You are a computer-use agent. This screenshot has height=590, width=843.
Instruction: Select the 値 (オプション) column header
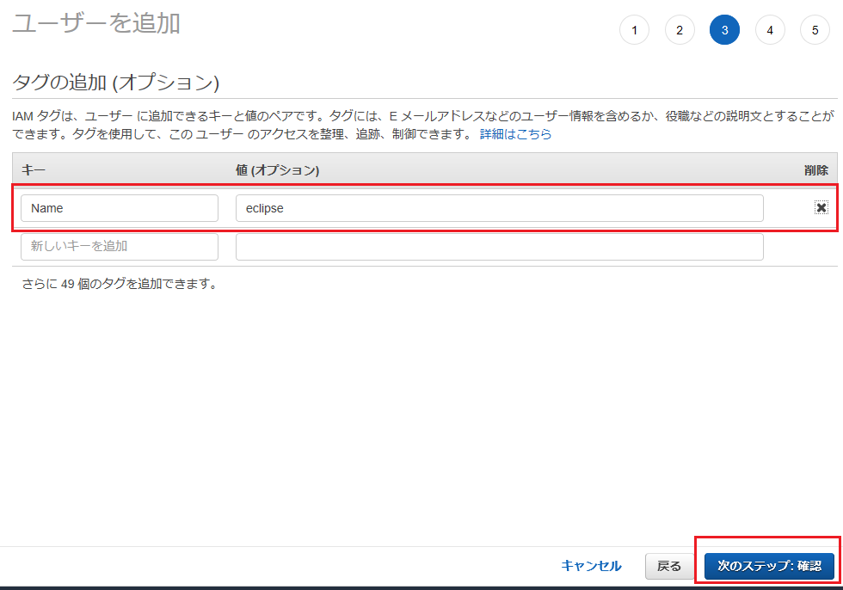277,169
